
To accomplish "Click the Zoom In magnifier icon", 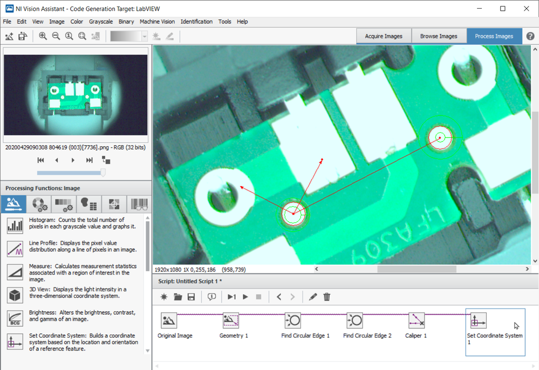I will 43,36.
